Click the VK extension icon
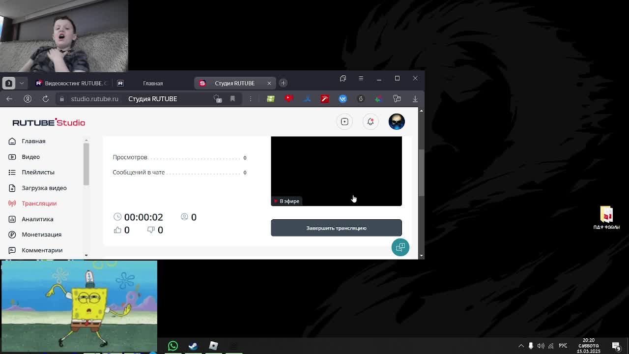 [343, 99]
